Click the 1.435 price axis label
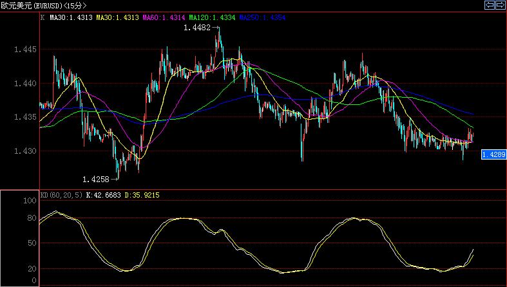Image resolution: width=507 pixels, height=287 pixels. 25,117
